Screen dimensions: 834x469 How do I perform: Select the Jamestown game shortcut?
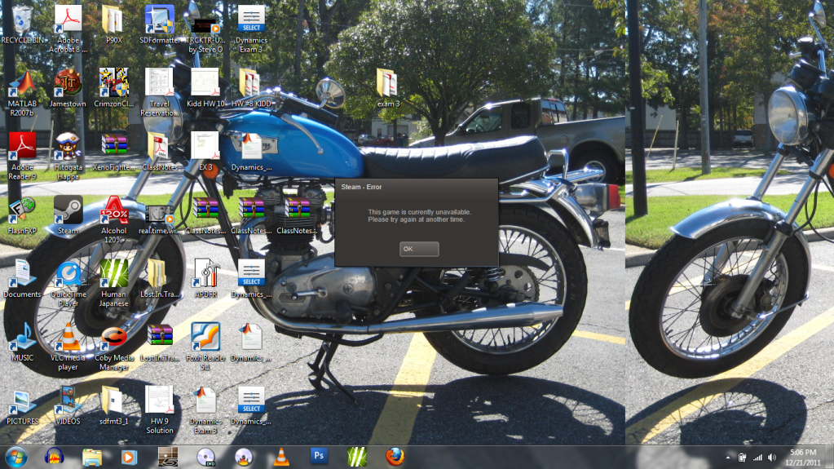pyautogui.click(x=68, y=88)
